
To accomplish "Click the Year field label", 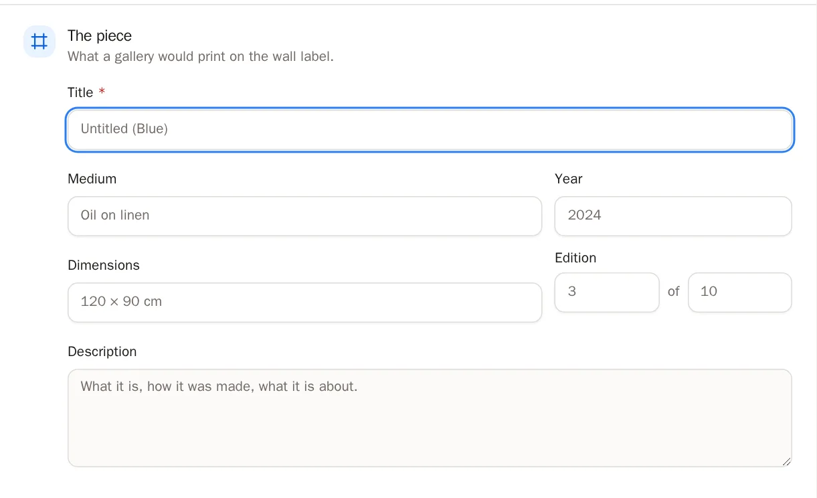I will tap(569, 179).
